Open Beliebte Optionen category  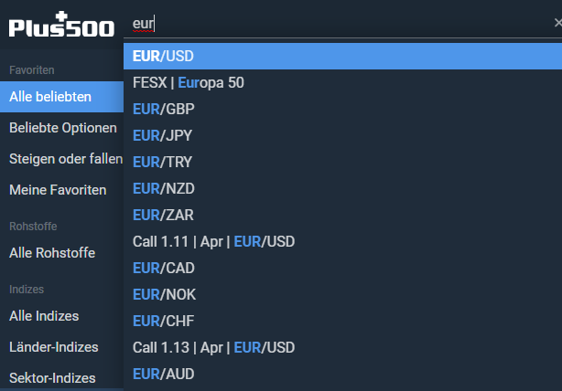[x=61, y=128]
